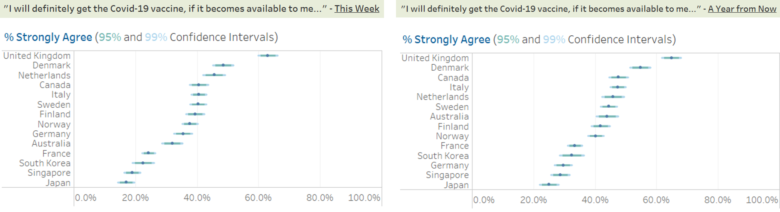Click United Kingdom marker in A Year from Now chart

coord(671,57)
